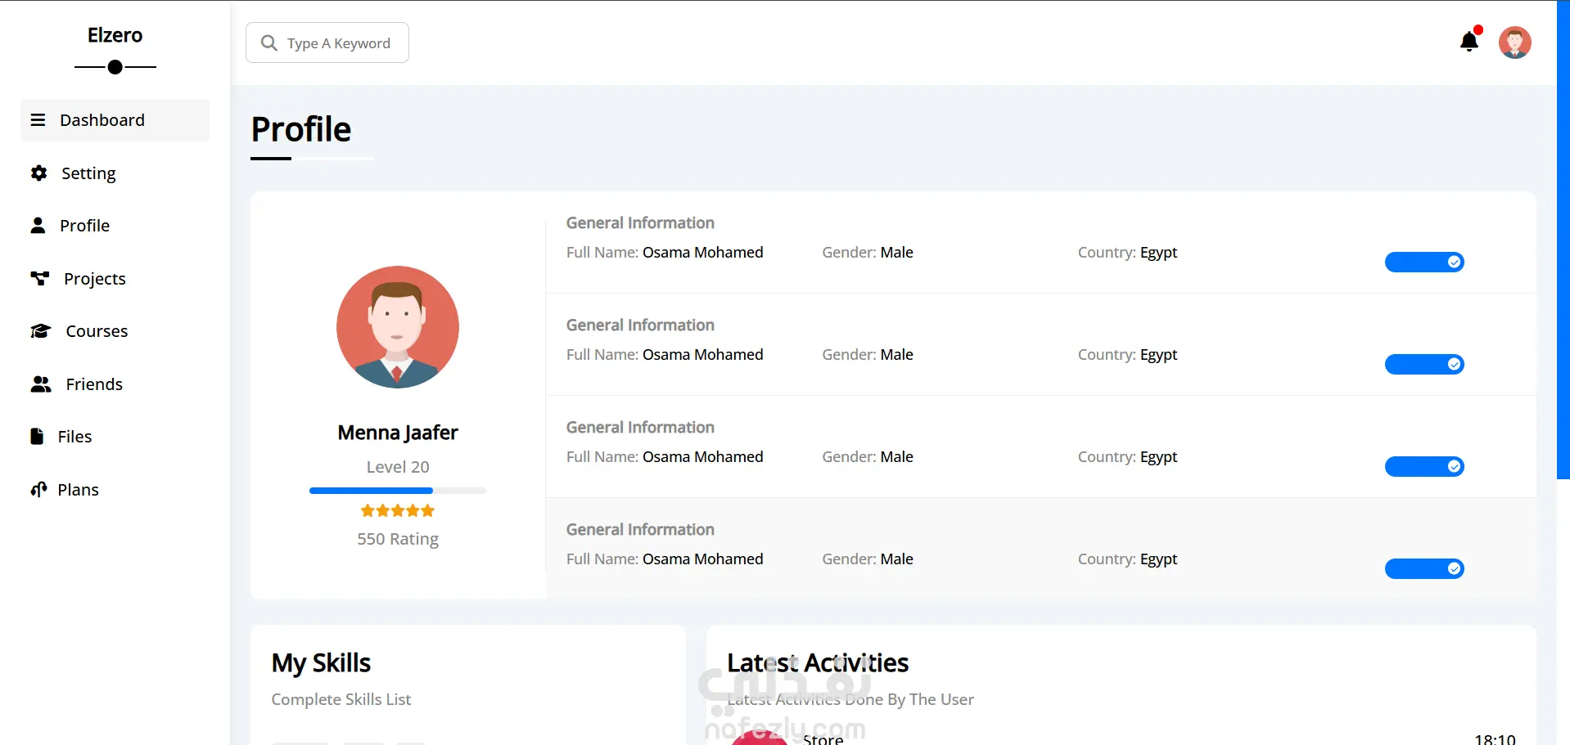Click the Plans icon in sidebar

click(38, 489)
